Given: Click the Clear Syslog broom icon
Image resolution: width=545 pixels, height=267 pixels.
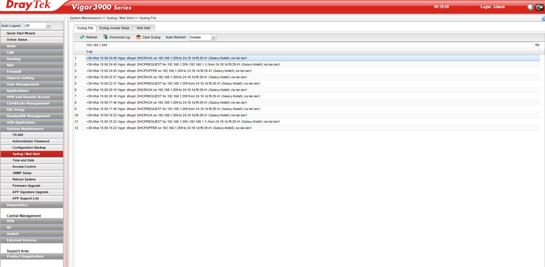Looking at the screenshot, I should click(138, 37).
